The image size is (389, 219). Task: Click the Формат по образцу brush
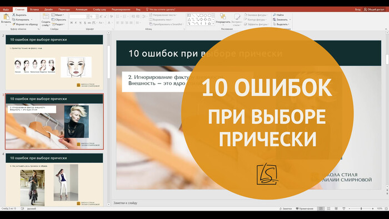[14, 24]
